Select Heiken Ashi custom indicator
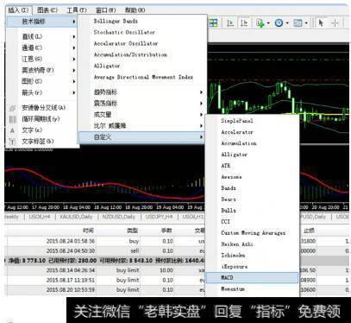351x323 pixels. coord(252,244)
